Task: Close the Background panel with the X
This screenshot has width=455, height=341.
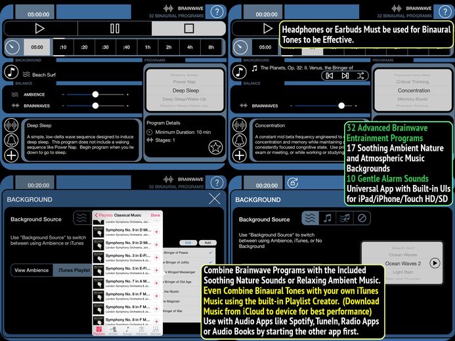Action: [215, 199]
